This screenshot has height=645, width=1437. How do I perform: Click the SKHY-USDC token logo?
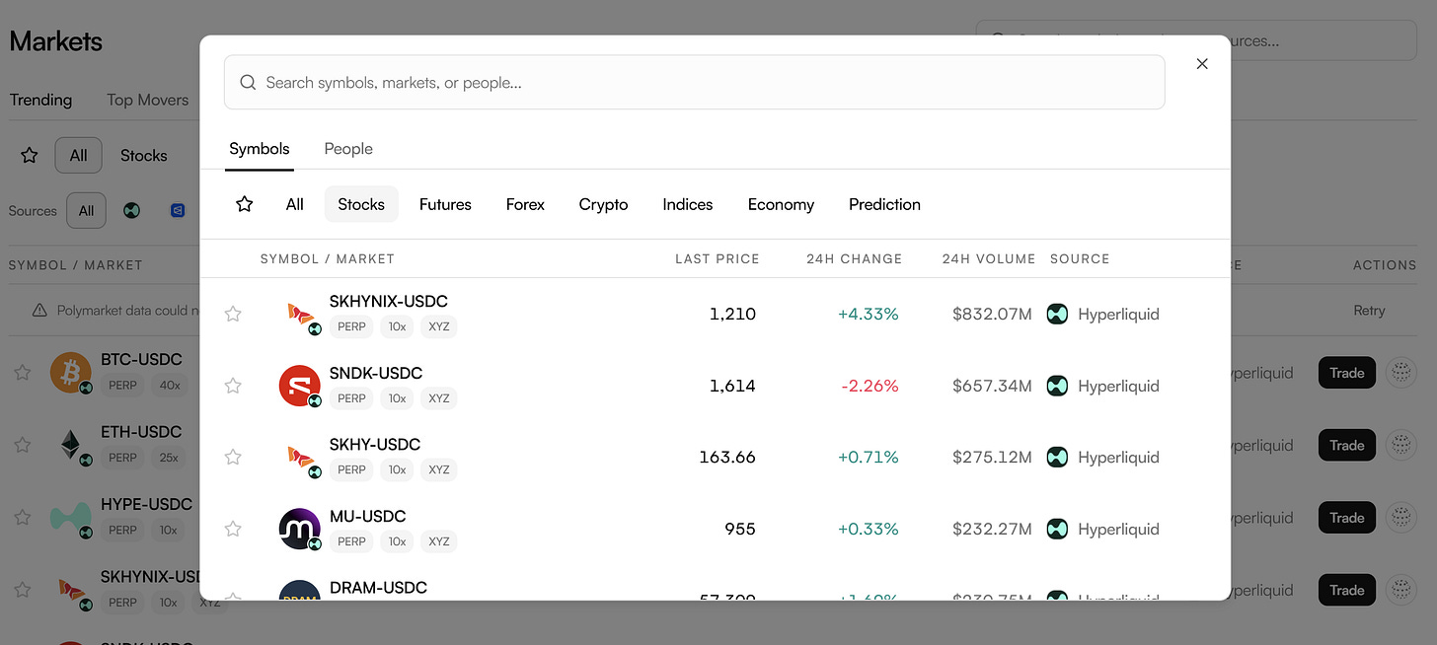click(x=300, y=457)
